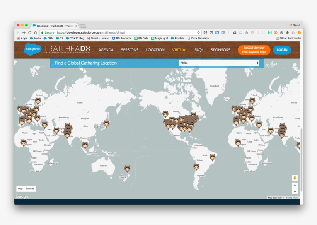This screenshot has height=225, width=317.
Task: Click the Salesforce cloud logo
Action: (32, 49)
